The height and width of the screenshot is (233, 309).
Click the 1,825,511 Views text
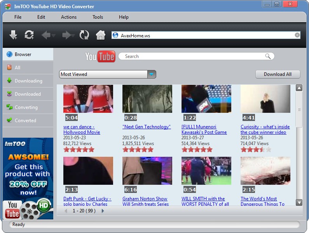138,144
